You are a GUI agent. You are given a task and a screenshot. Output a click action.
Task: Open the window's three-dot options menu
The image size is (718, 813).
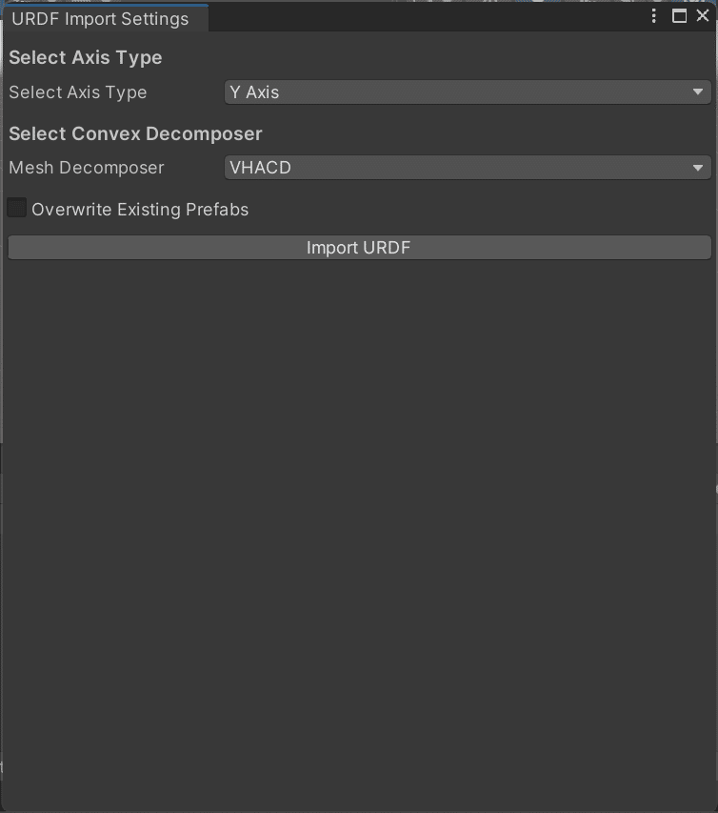pos(654,16)
